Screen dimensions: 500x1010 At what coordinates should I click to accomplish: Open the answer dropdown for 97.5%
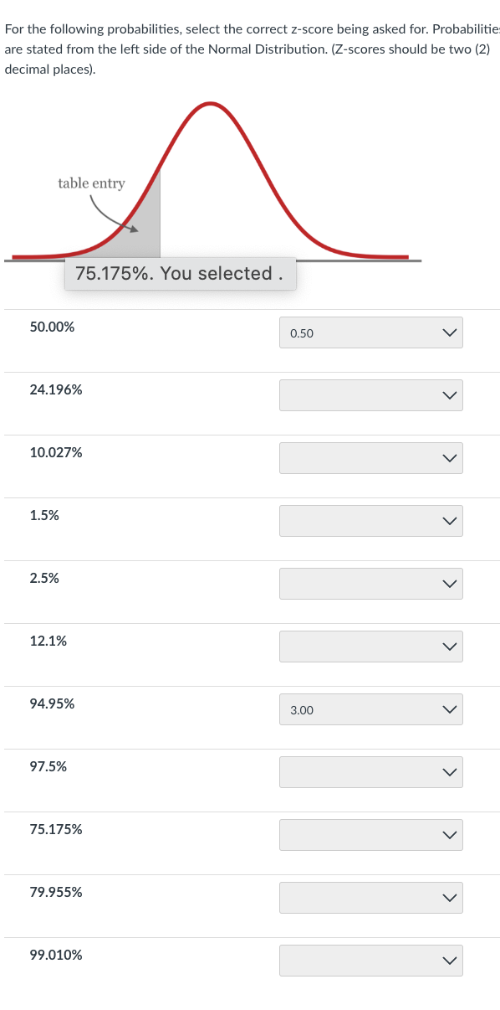pyautogui.click(x=370, y=771)
